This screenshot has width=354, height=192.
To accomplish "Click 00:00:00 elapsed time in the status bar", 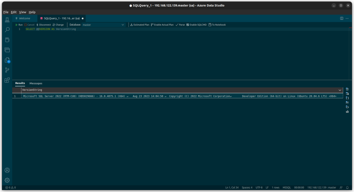I will pos(299,188).
